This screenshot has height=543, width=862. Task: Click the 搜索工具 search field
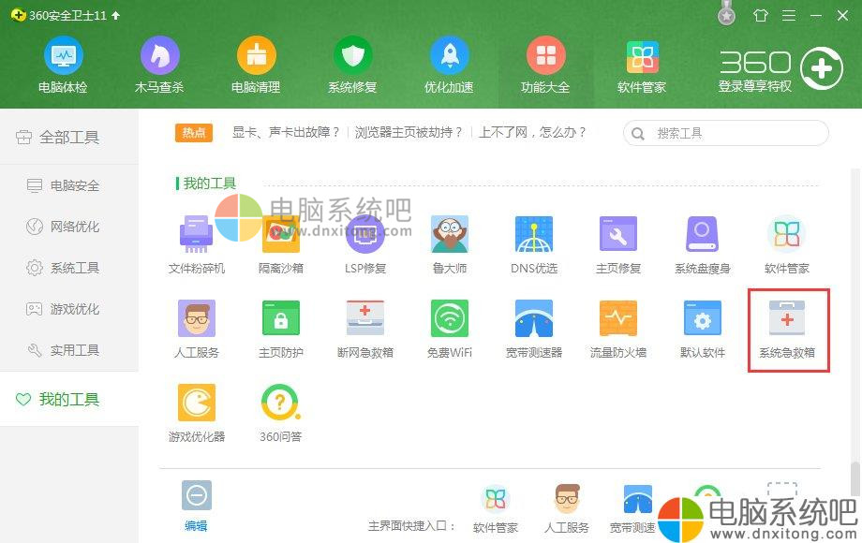point(725,134)
